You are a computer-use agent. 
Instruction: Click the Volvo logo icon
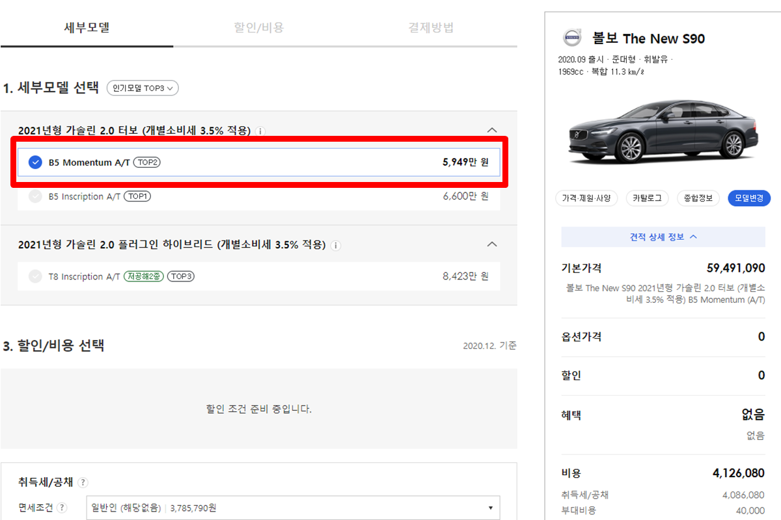pos(573,38)
